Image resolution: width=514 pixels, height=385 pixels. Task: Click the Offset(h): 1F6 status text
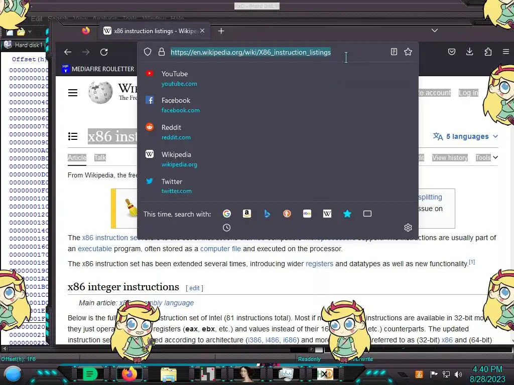click(18, 359)
